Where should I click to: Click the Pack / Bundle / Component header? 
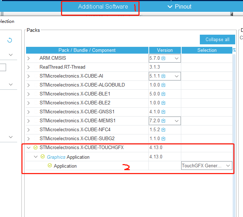tap(87, 50)
